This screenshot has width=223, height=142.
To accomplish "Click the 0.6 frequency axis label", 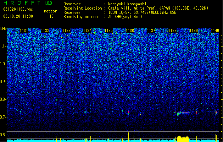I will 3,135.
